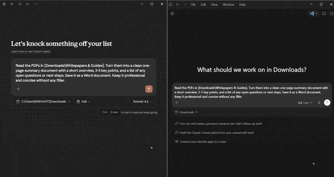This screenshot has width=334, height=177.
Task: Minimize the Codex window
Action: click(x=311, y=4)
